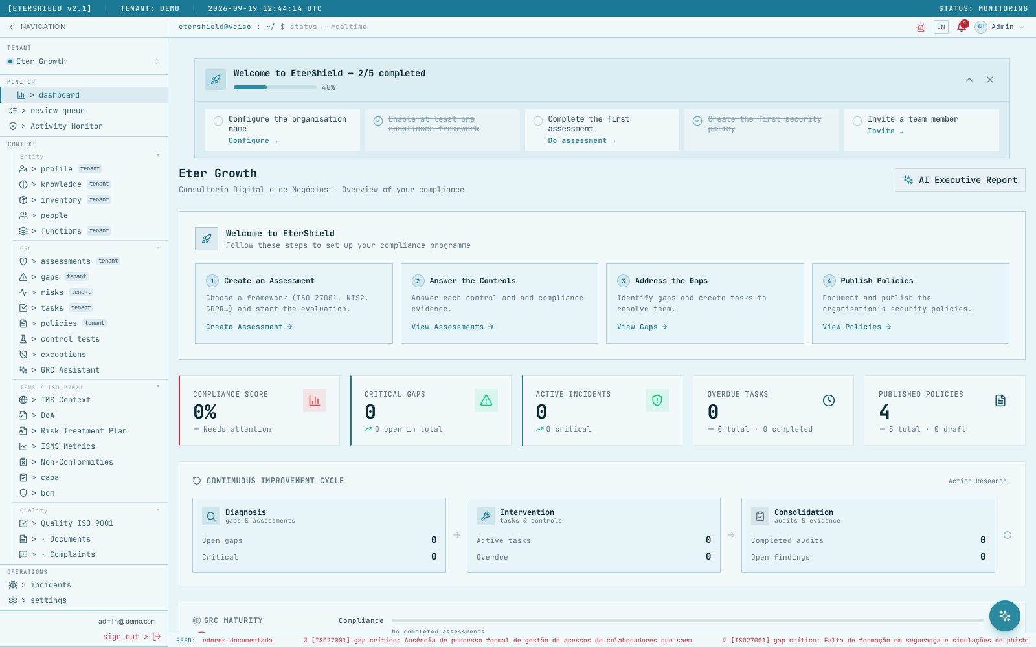Click the AU avatar icon
This screenshot has height=647, width=1036.
click(x=981, y=27)
